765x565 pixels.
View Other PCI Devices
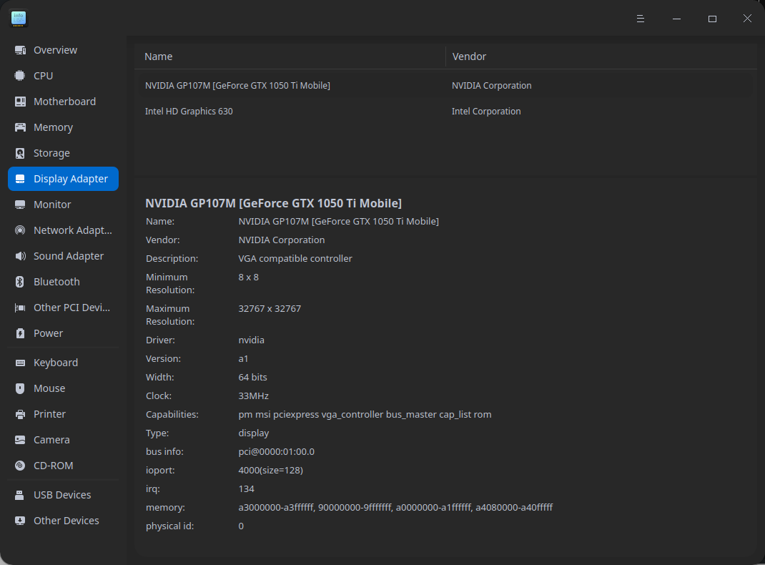click(x=64, y=308)
